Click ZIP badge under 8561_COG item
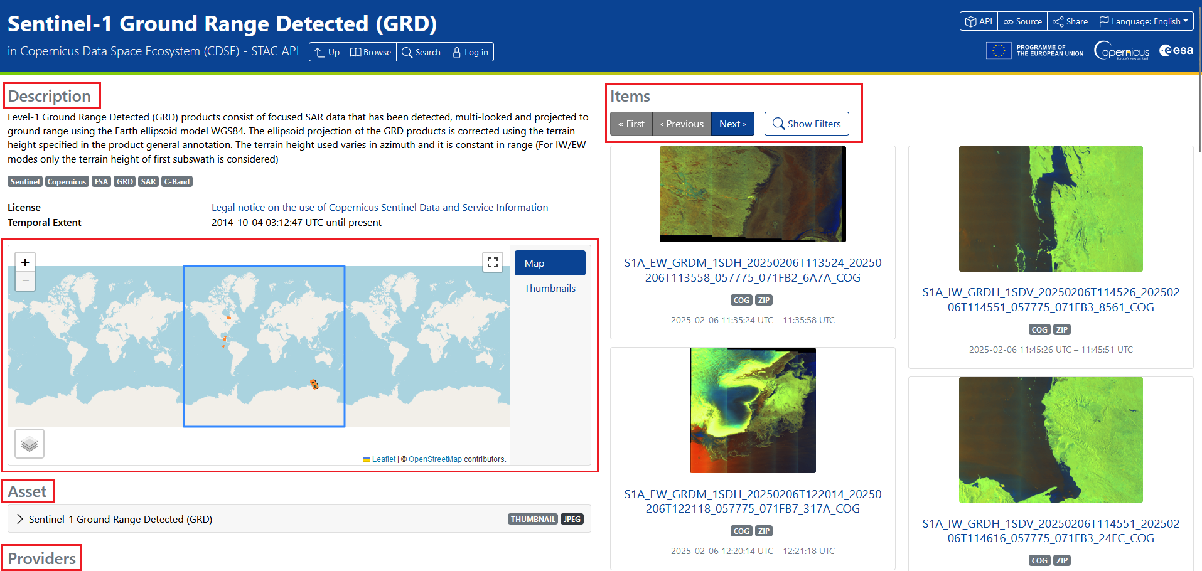 point(1061,329)
